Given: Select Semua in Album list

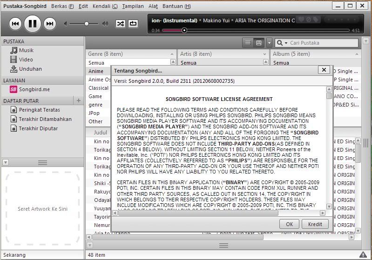Looking at the screenshot, I should (x=281, y=63).
